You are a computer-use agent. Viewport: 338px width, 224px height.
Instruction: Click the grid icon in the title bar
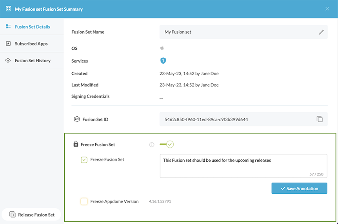[8, 9]
